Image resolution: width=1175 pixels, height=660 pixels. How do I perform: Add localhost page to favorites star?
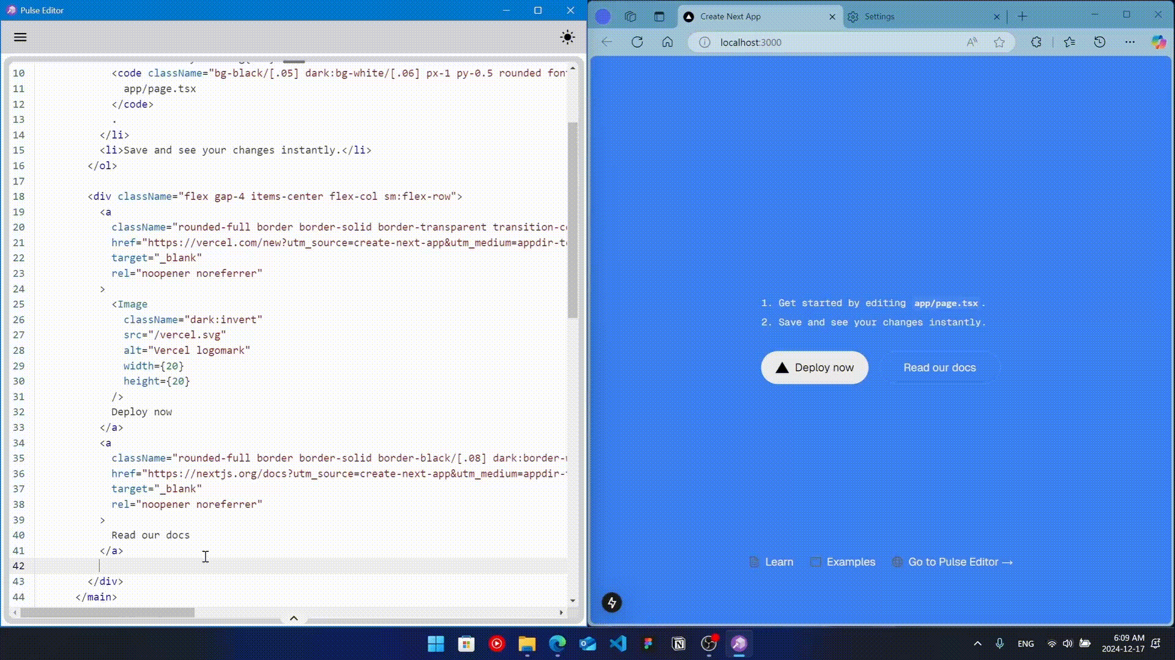[x=999, y=42]
